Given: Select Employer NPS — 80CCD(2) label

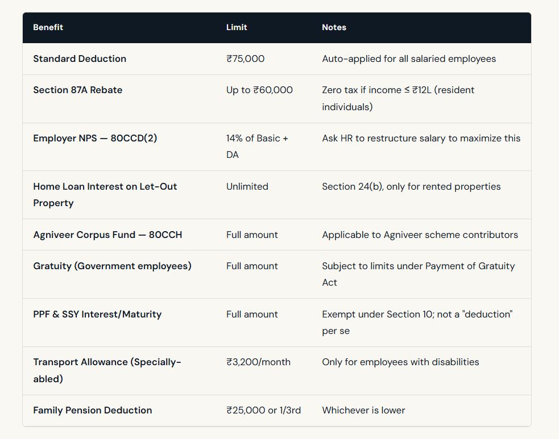Looking at the screenshot, I should (95, 138).
